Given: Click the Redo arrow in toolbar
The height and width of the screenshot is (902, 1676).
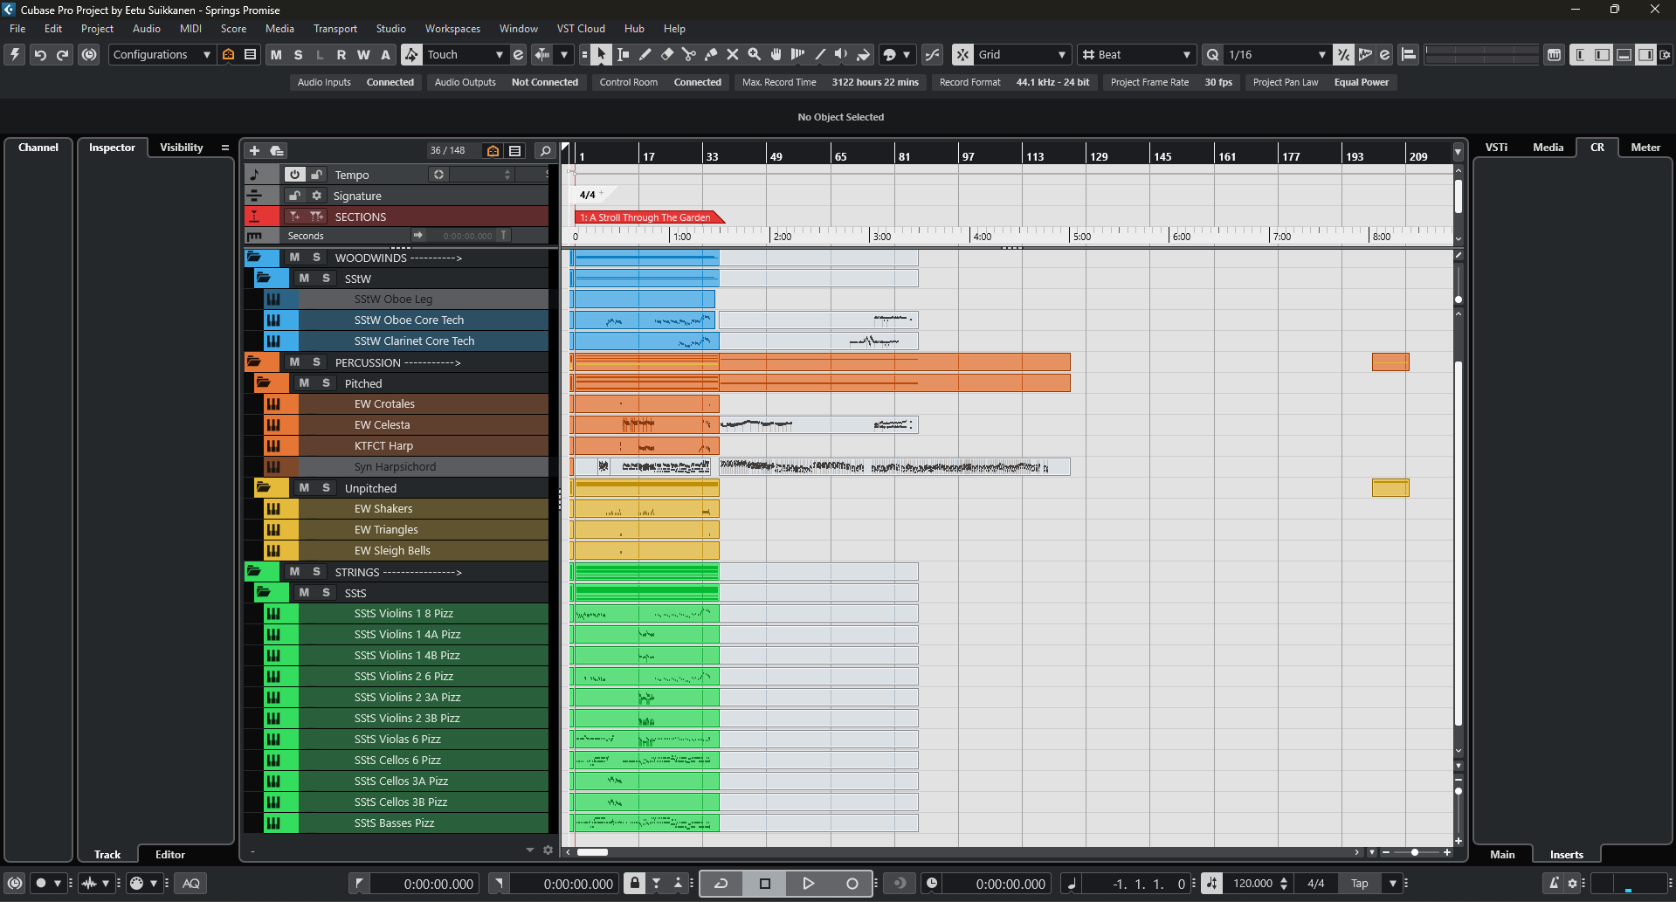Looking at the screenshot, I should [x=62, y=54].
